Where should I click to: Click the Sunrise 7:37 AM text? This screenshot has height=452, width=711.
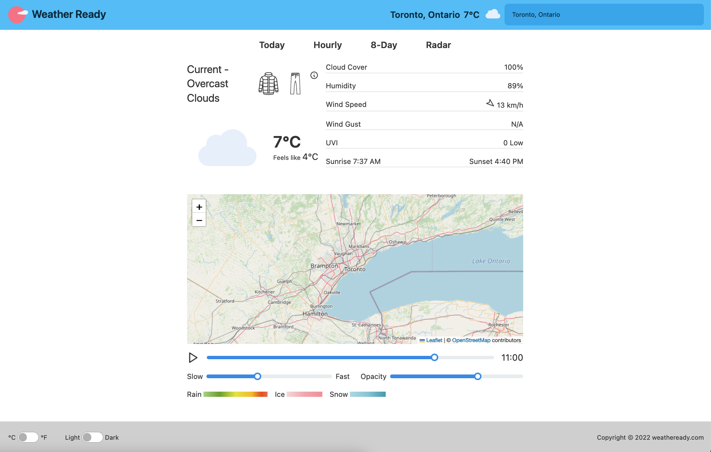tap(353, 161)
